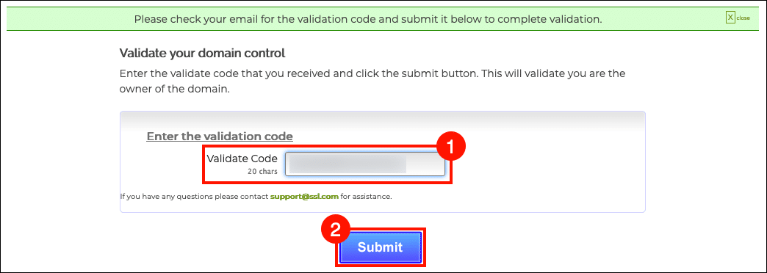Dismiss the green notification with the X icon
The image size is (767, 273).
730,18
